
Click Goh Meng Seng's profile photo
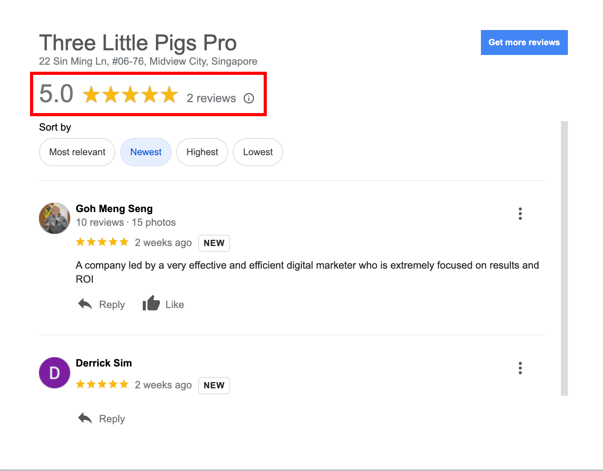click(55, 218)
